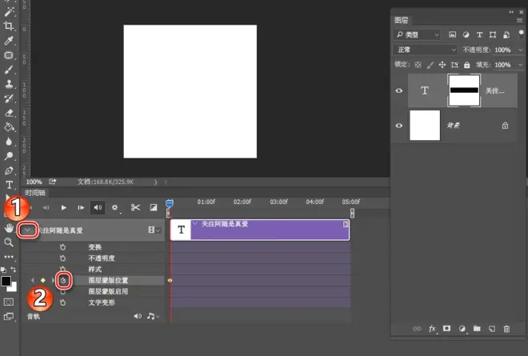This screenshot has width=528, height=356.
Task: Select the Horizontal Type tool
Action: [x=9, y=185]
